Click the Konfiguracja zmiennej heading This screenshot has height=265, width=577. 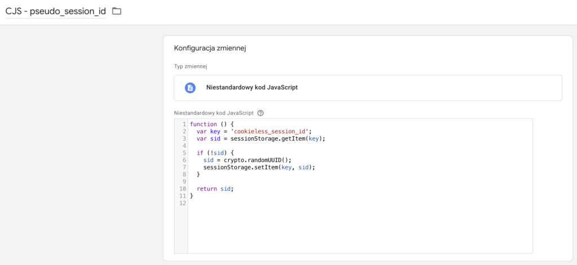pyautogui.click(x=210, y=48)
